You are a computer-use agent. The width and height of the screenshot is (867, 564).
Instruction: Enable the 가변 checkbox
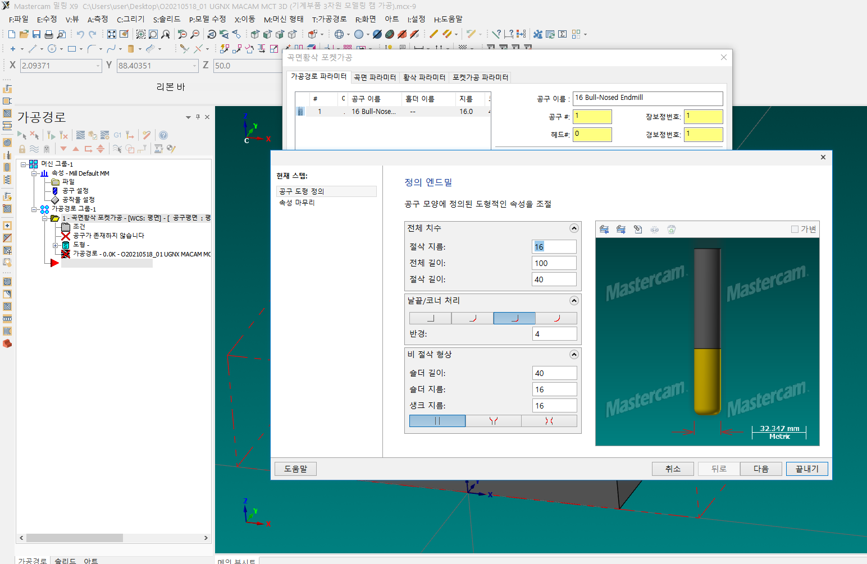click(795, 229)
